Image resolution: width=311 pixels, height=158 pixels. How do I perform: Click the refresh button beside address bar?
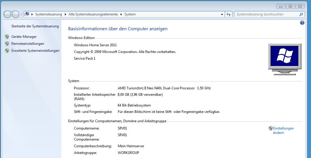click(229, 14)
